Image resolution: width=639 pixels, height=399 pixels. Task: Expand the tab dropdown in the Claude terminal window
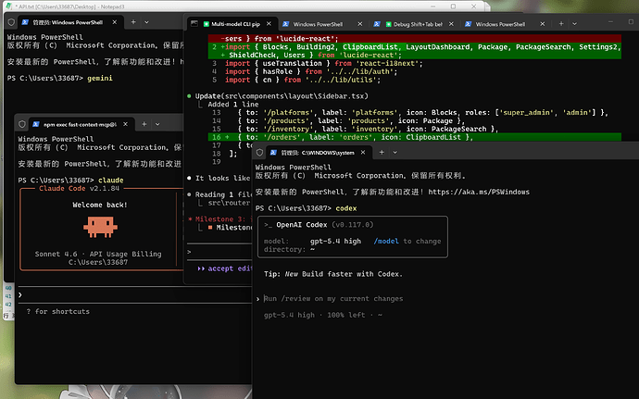point(157,124)
